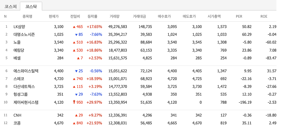This screenshot has height=127, width=283.
Task: Click trading value 148,735
Action: [145, 27]
